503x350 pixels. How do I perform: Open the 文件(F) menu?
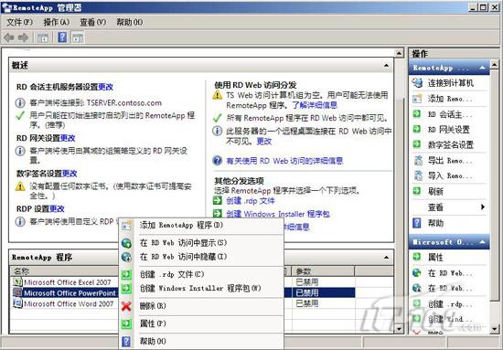(x=20, y=22)
